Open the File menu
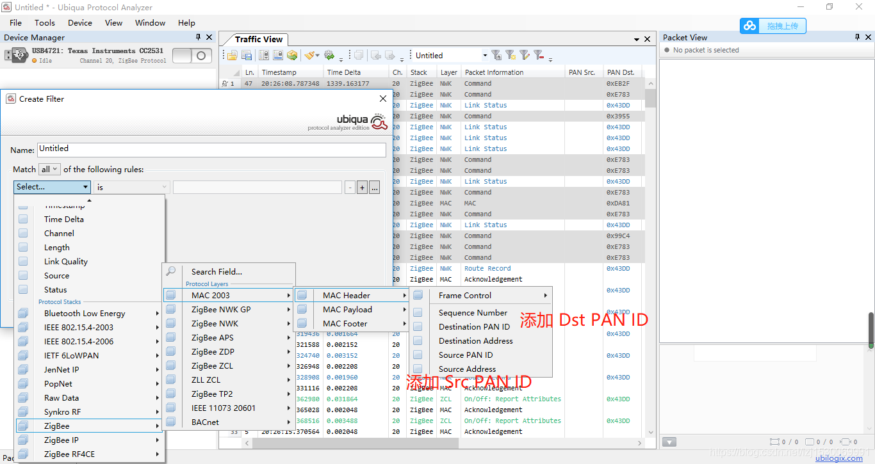The image size is (875, 464). 16,22
